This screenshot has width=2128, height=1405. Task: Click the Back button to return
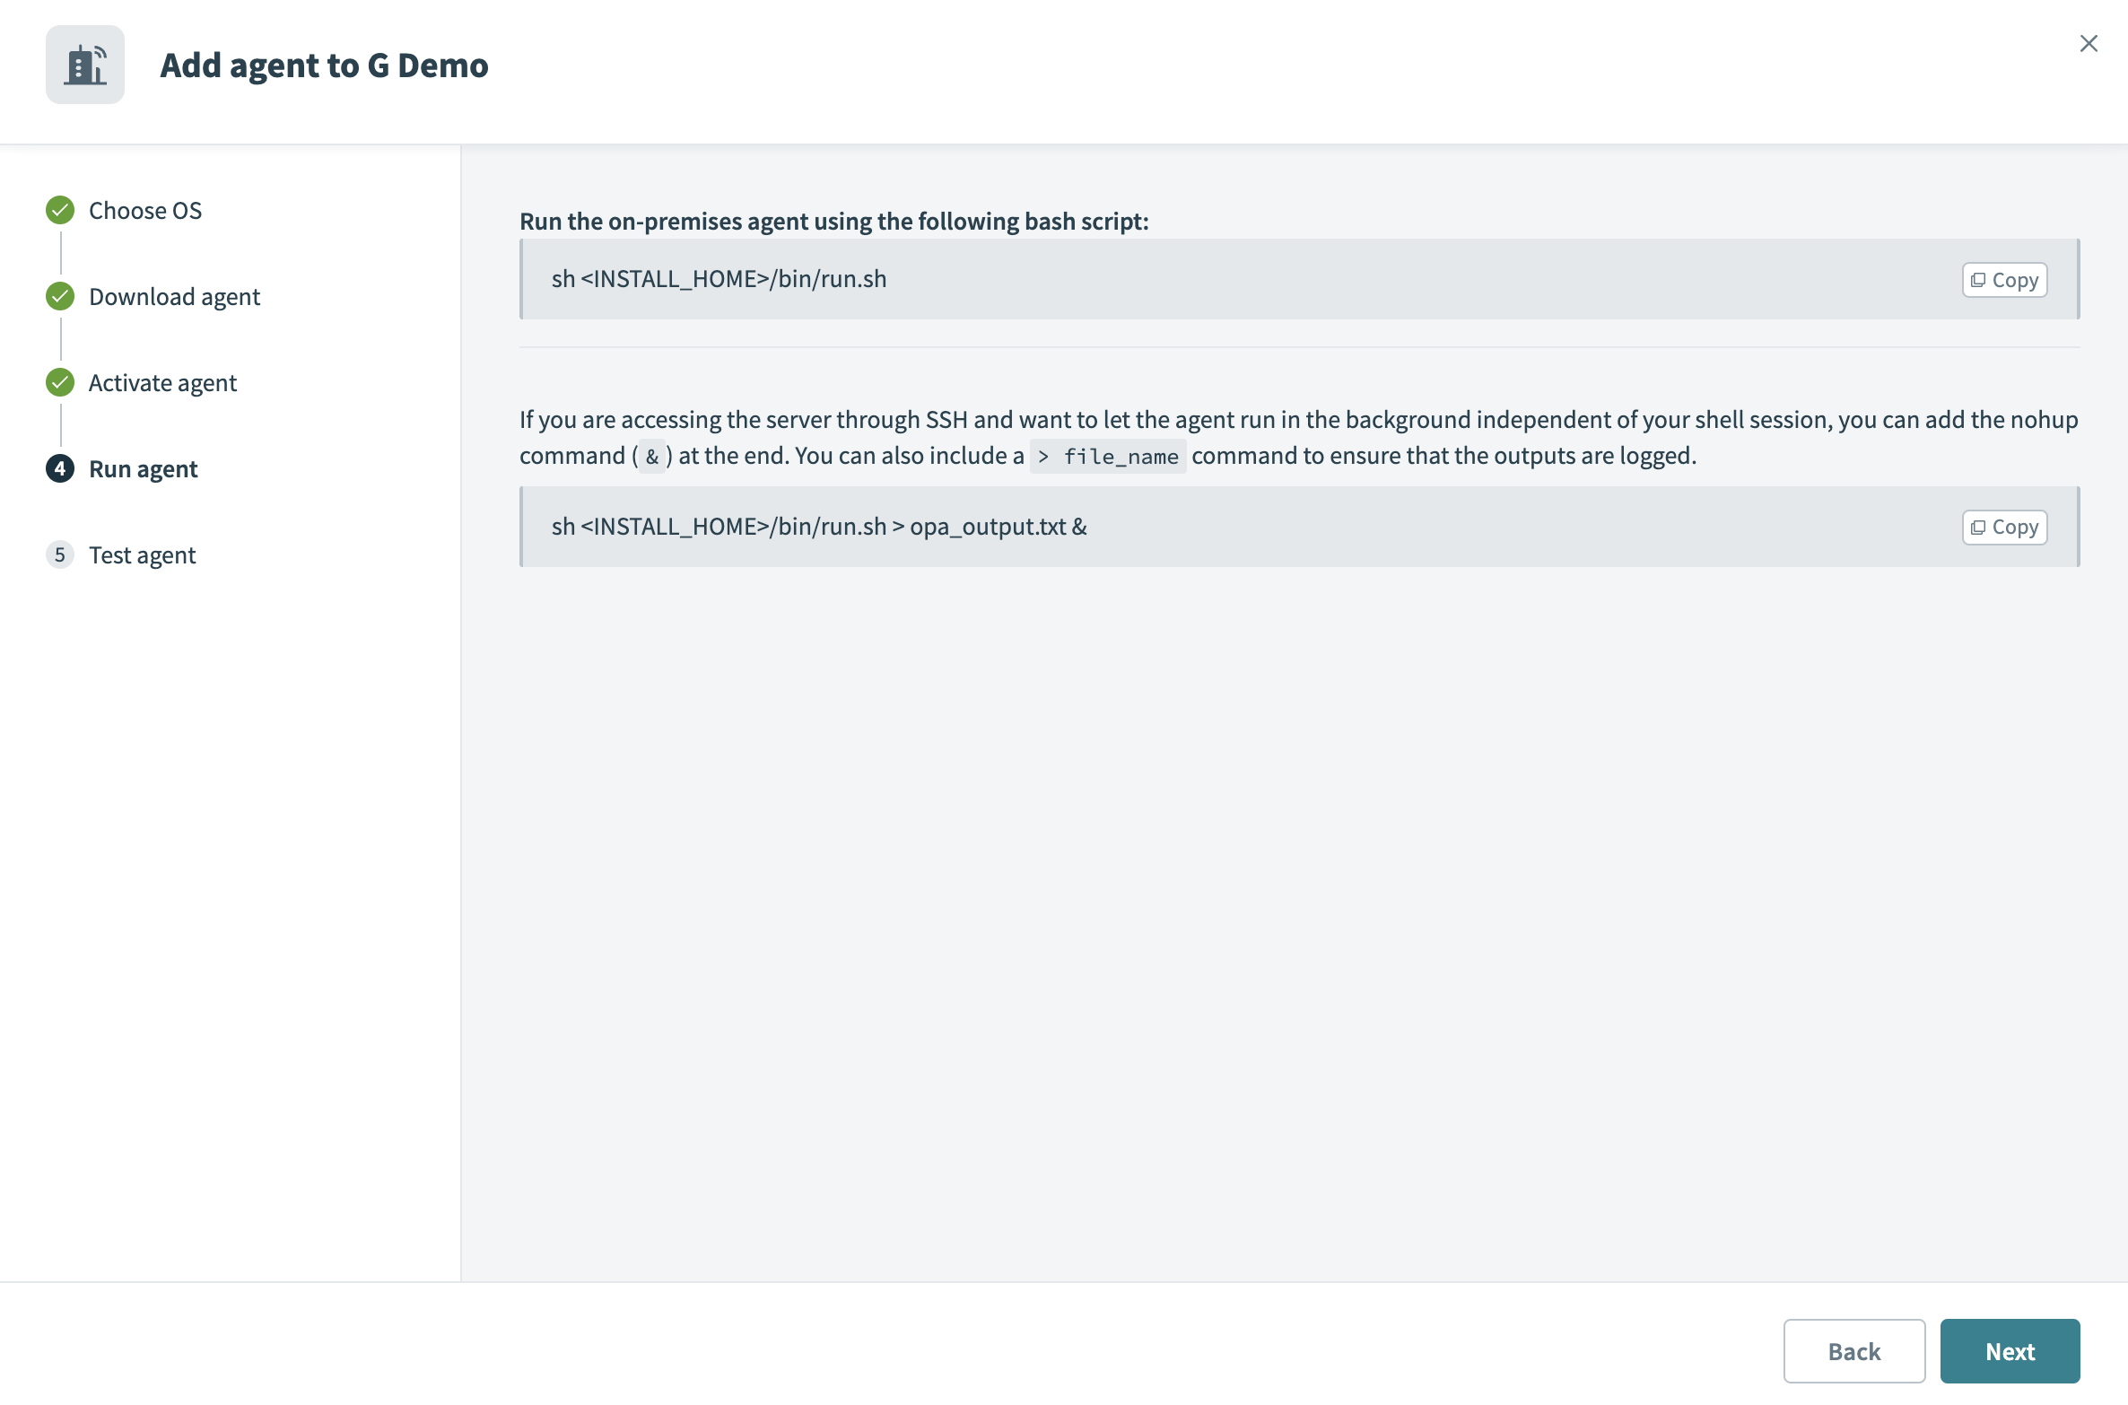pos(1855,1350)
